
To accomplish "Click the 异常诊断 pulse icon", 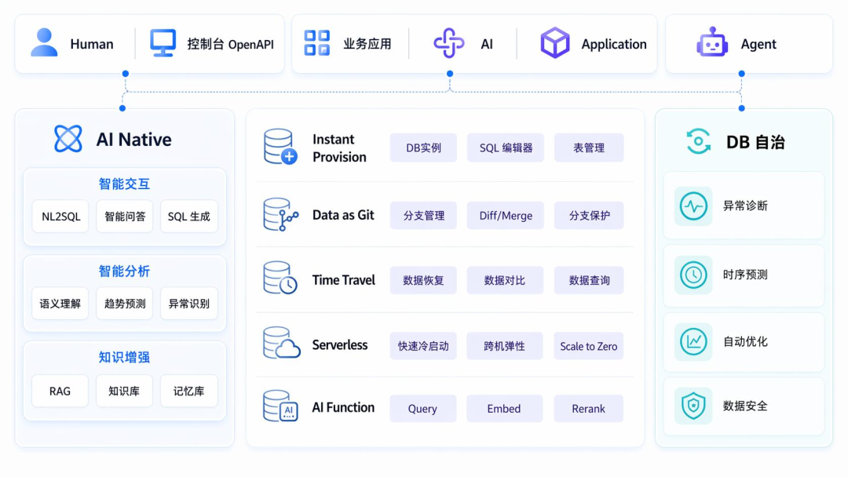I will (693, 206).
